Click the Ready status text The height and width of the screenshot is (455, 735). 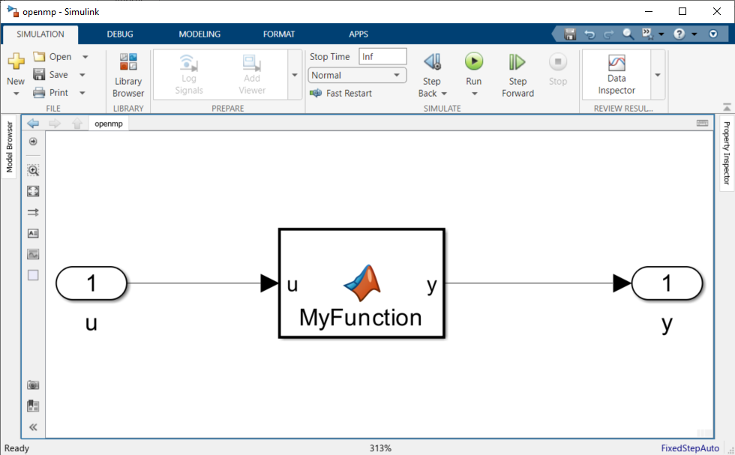(x=16, y=448)
